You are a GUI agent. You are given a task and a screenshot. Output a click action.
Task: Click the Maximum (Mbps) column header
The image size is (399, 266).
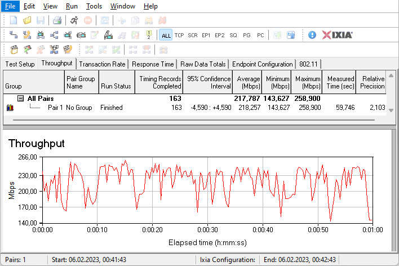pos(307,82)
